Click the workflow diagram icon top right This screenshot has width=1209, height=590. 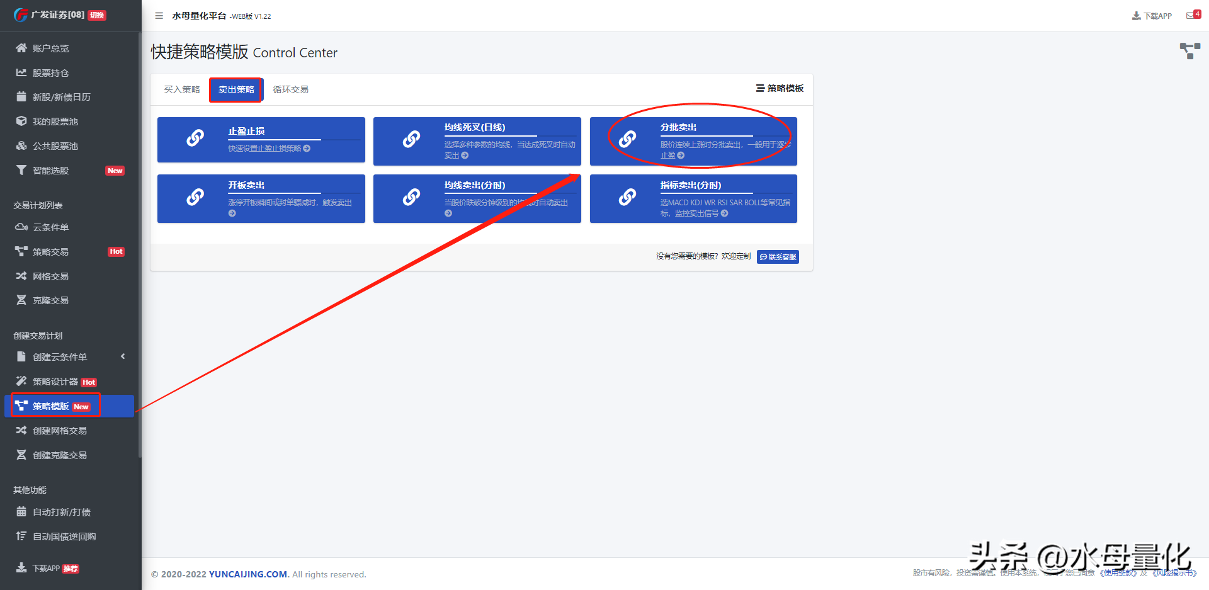coord(1190,51)
